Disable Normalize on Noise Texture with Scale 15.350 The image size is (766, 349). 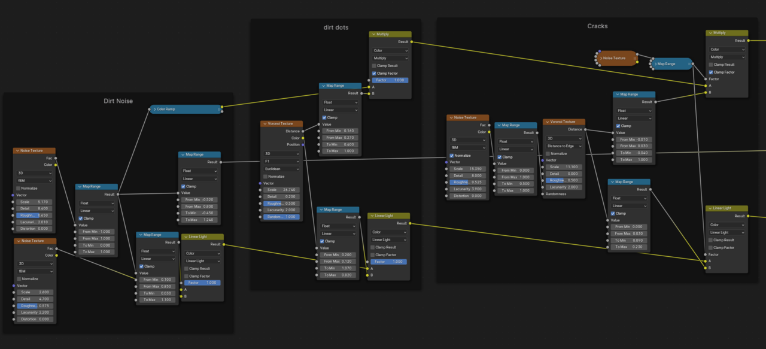452,155
